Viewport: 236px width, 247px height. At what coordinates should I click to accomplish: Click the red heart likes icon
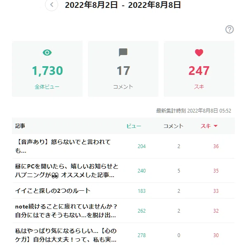point(199,53)
